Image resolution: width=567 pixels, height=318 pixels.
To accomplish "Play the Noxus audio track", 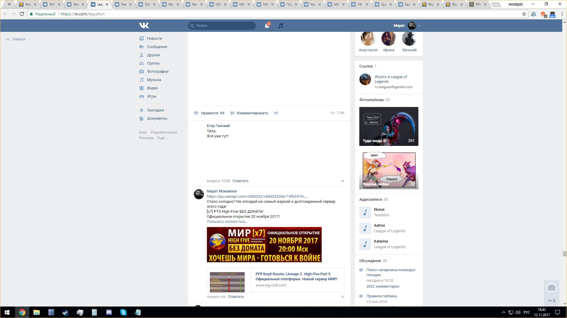I will click(365, 212).
